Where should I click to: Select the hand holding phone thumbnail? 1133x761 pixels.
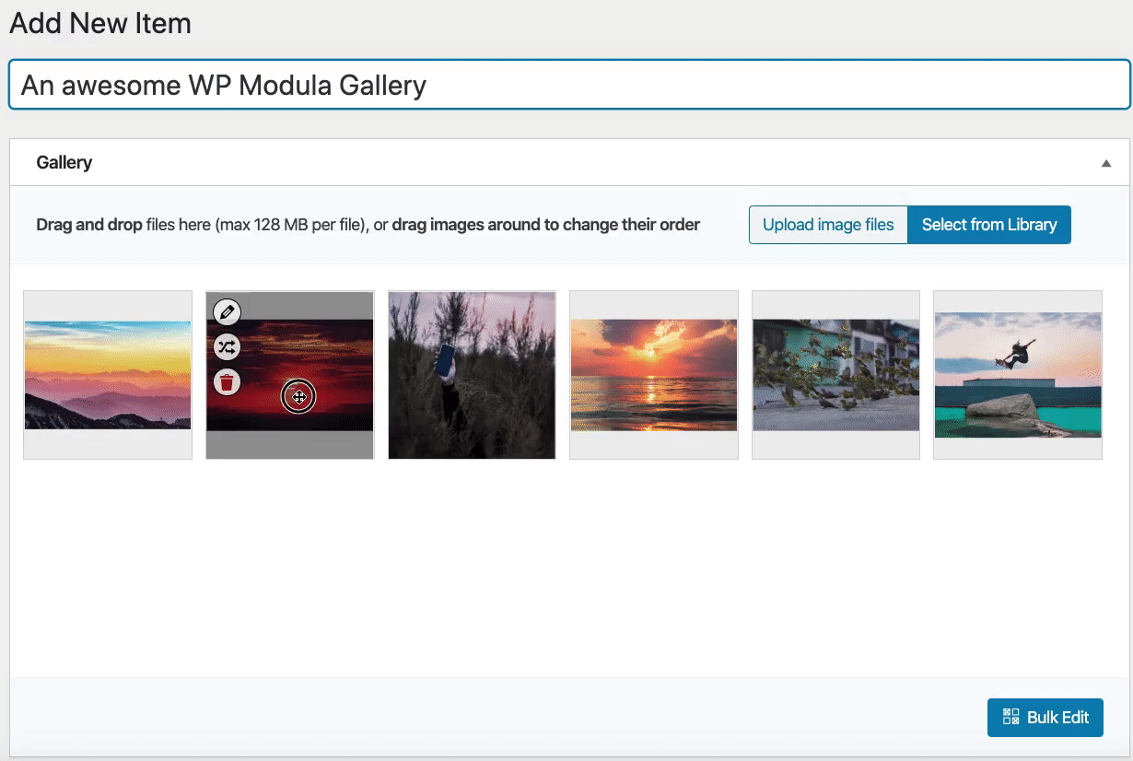(x=472, y=375)
